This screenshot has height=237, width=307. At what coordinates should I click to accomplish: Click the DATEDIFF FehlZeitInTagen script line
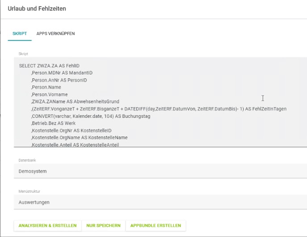(x=159, y=109)
